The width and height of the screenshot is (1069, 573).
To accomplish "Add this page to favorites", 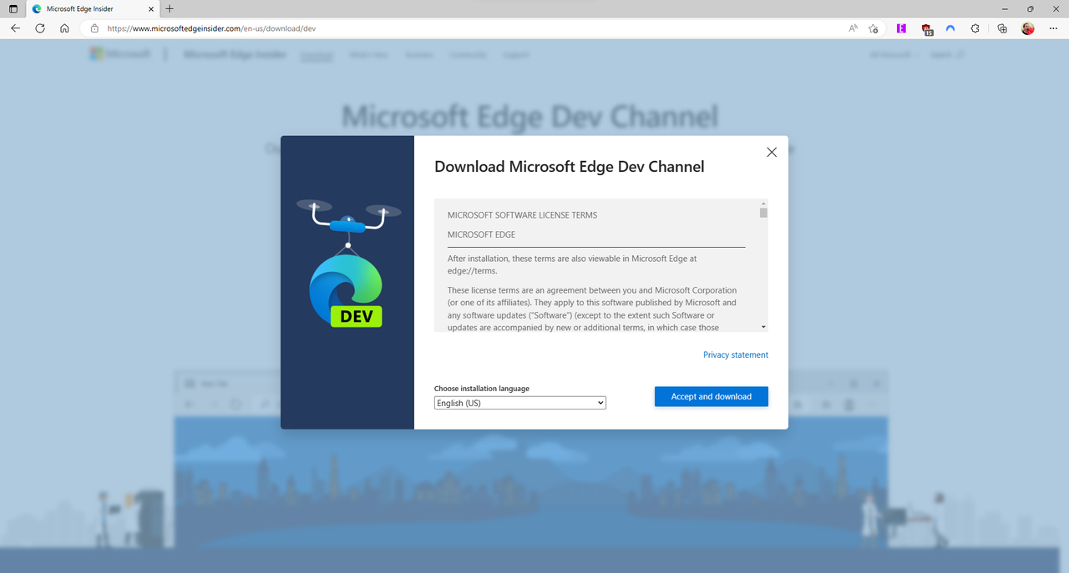I will 874,28.
